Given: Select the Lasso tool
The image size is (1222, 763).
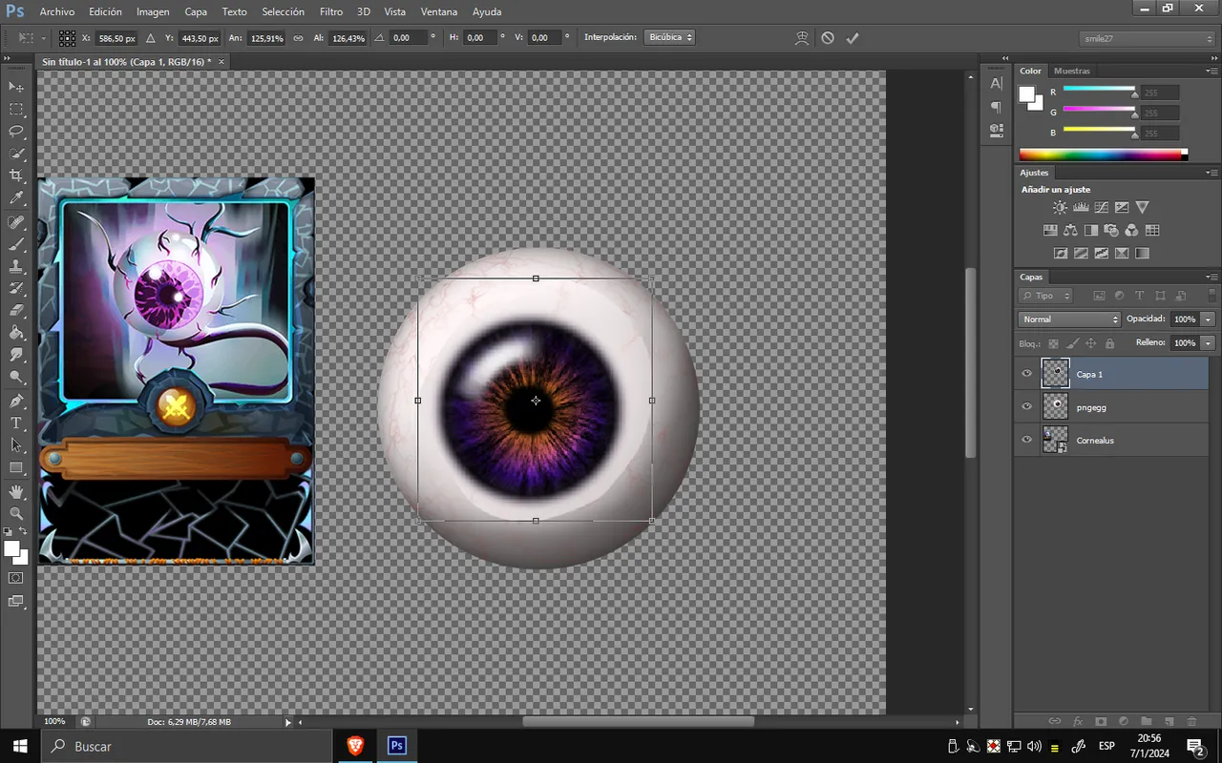Looking at the screenshot, I should 16,132.
